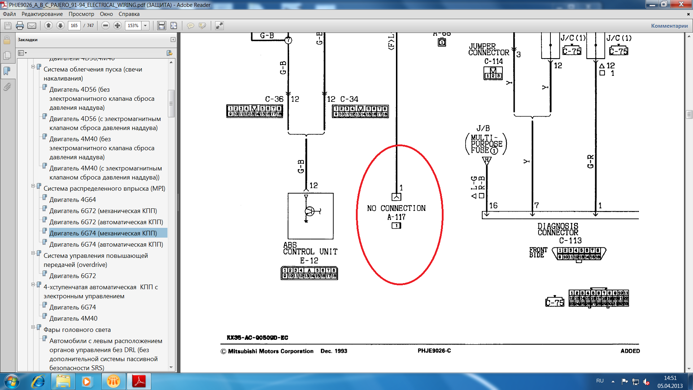The image size is (693, 390).
Task: Go to next page arrow
Action: point(60,26)
